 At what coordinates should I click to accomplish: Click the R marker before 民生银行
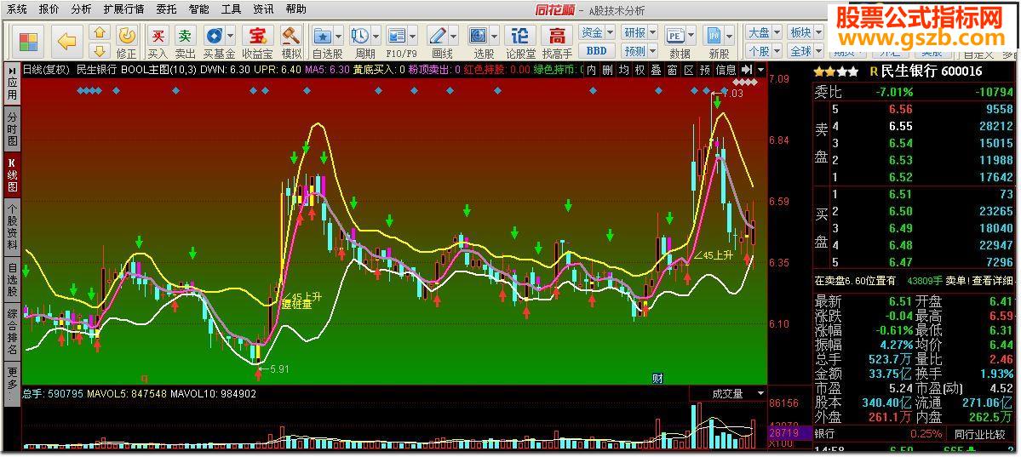pos(874,71)
